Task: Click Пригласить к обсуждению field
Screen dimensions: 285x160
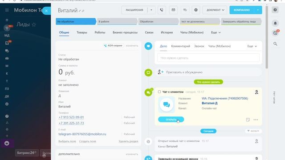Action: click(x=209, y=72)
